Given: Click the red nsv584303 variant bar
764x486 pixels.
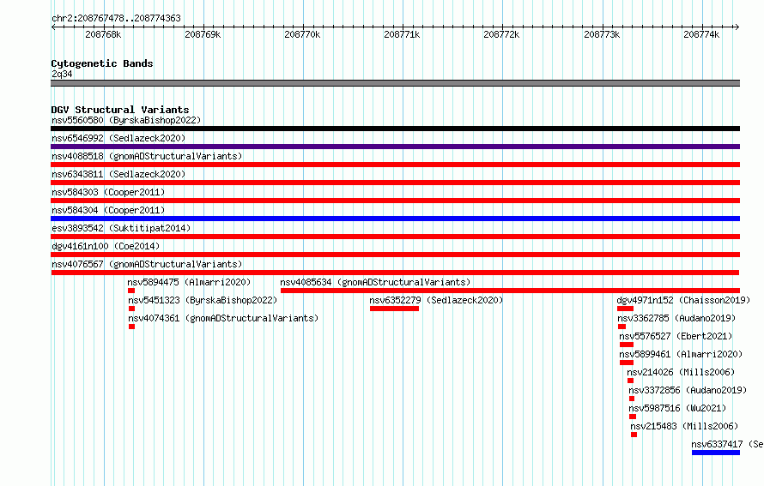Looking at the screenshot, I should (395, 201).
